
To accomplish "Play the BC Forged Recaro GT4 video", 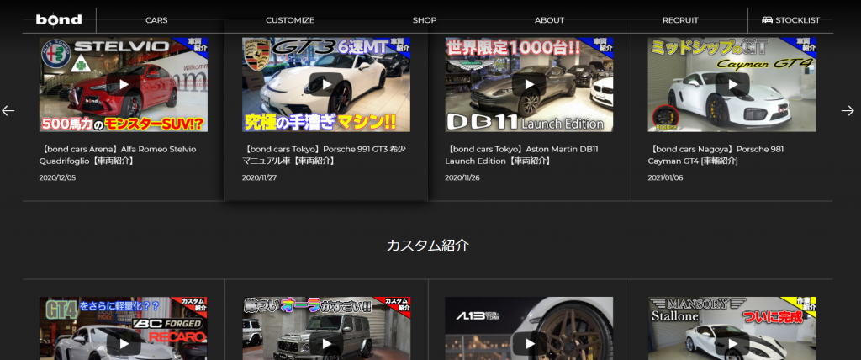I will (124, 341).
